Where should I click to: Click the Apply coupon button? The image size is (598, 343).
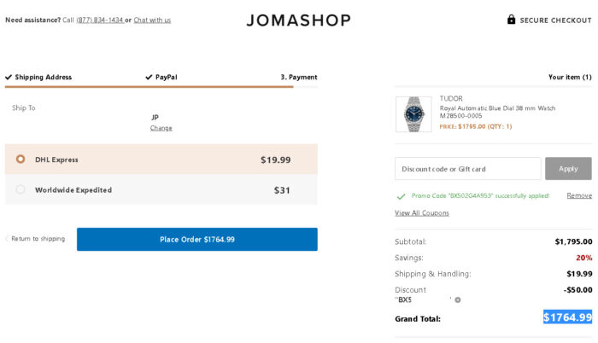pos(568,169)
